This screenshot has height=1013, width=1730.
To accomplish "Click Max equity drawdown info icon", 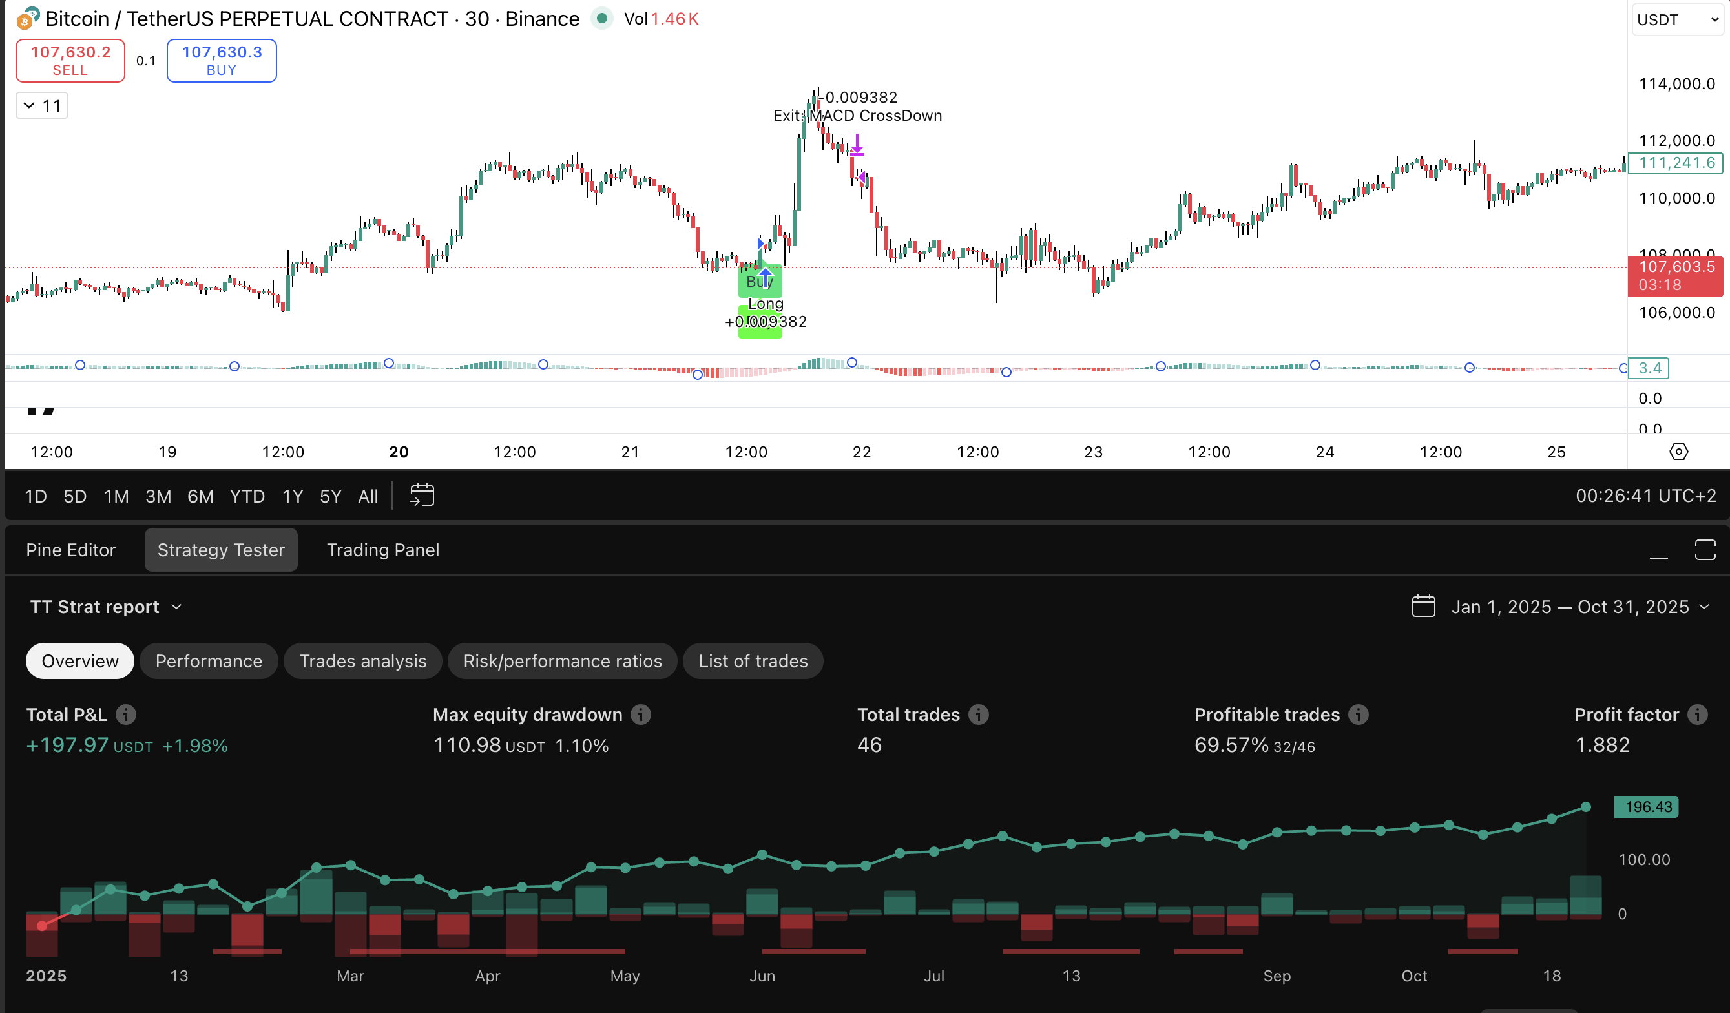I will pos(640,715).
